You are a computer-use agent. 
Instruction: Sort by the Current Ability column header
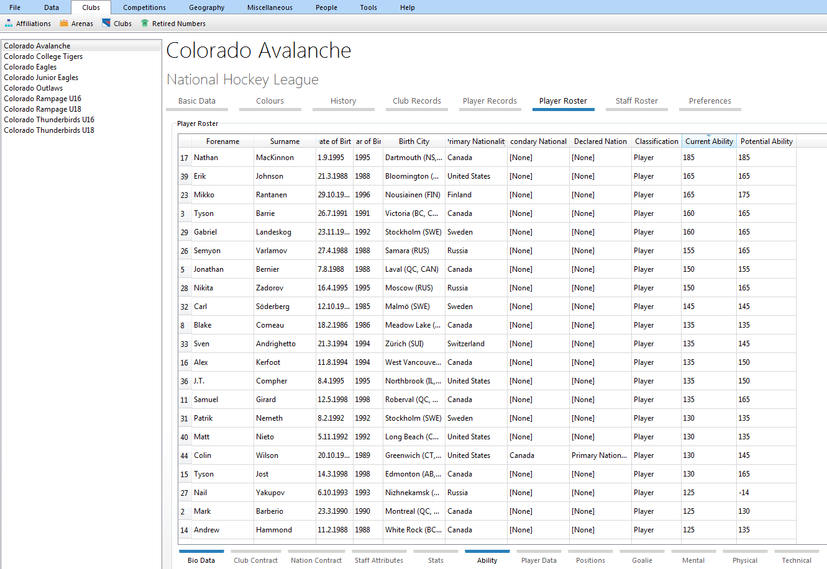coord(709,141)
